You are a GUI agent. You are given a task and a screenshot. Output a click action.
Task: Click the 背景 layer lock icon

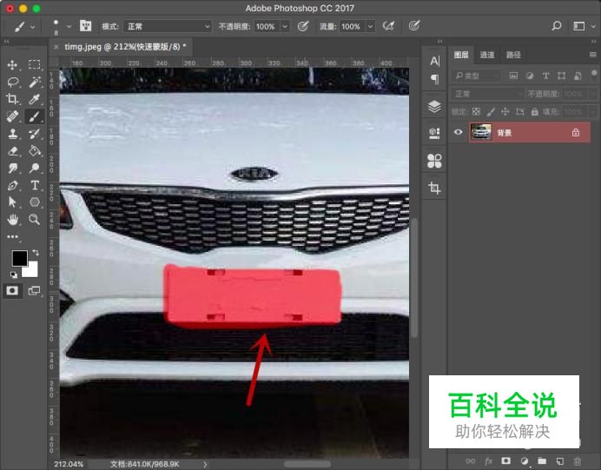575,133
